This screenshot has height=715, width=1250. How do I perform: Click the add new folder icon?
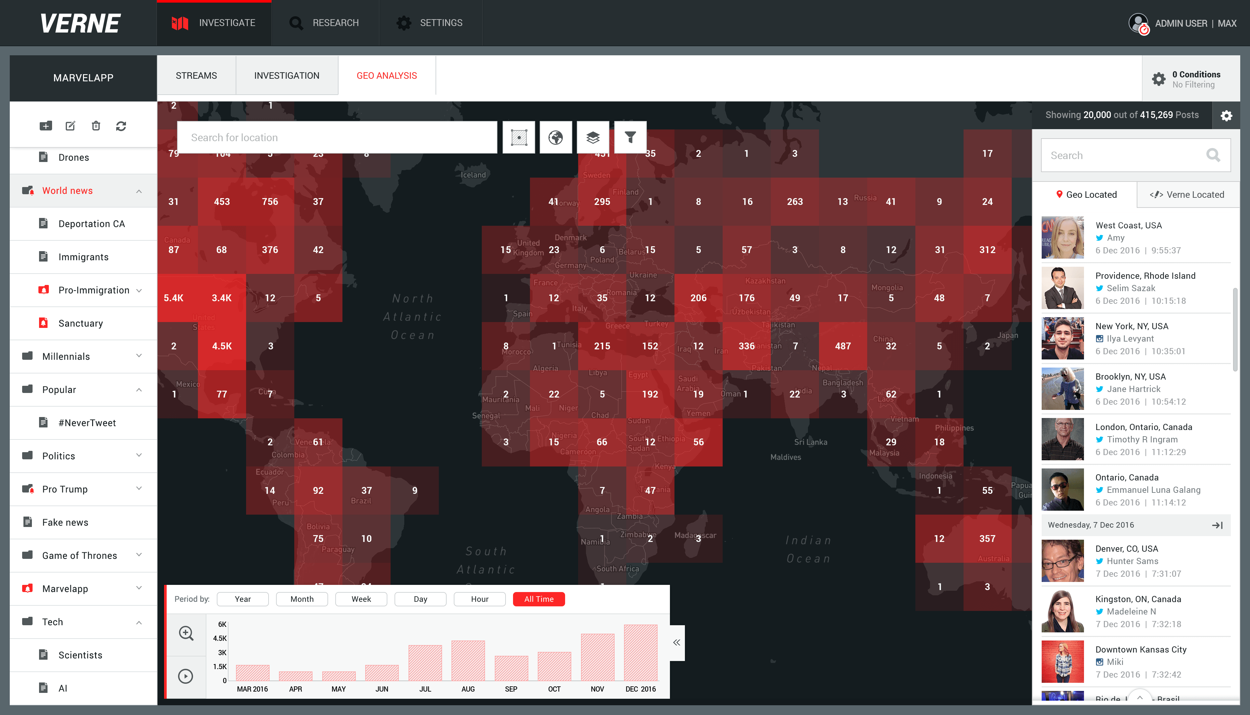point(46,126)
